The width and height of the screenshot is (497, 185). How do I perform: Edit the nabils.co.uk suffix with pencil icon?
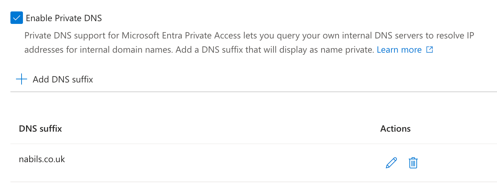pyautogui.click(x=391, y=163)
